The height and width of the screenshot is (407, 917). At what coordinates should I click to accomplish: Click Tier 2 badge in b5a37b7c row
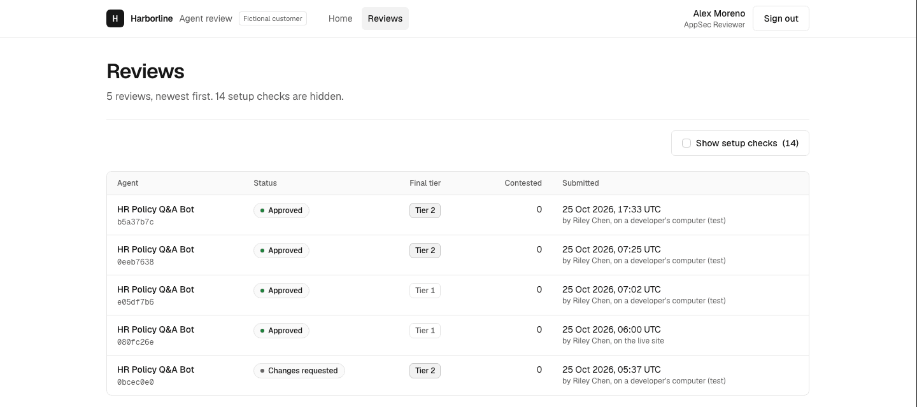tap(425, 210)
